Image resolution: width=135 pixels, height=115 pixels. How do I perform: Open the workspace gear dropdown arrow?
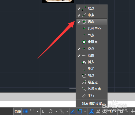(127, 111)
